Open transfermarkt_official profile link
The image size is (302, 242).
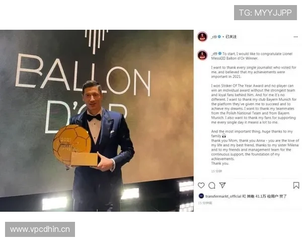point(223,196)
